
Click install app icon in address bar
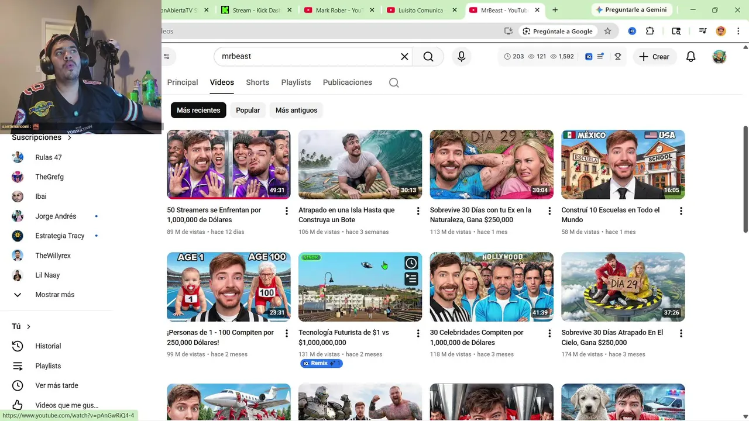[509, 31]
